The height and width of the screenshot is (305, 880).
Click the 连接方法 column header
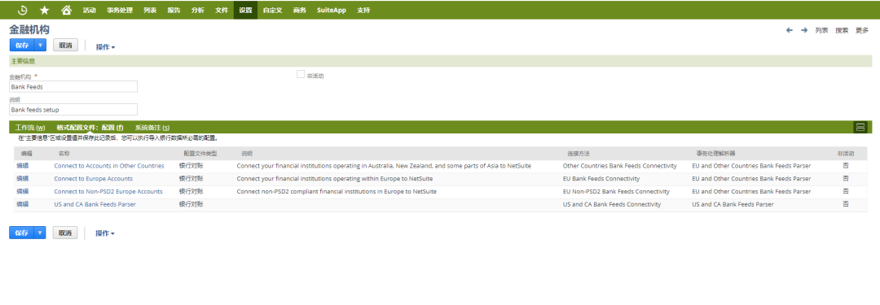click(x=579, y=153)
